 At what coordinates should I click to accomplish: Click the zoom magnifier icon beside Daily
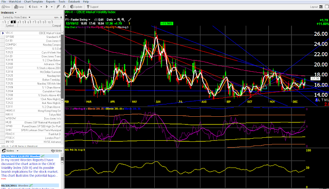(119, 19)
